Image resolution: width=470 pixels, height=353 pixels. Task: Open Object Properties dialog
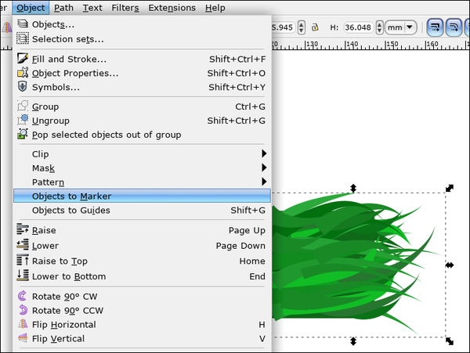[x=75, y=73]
